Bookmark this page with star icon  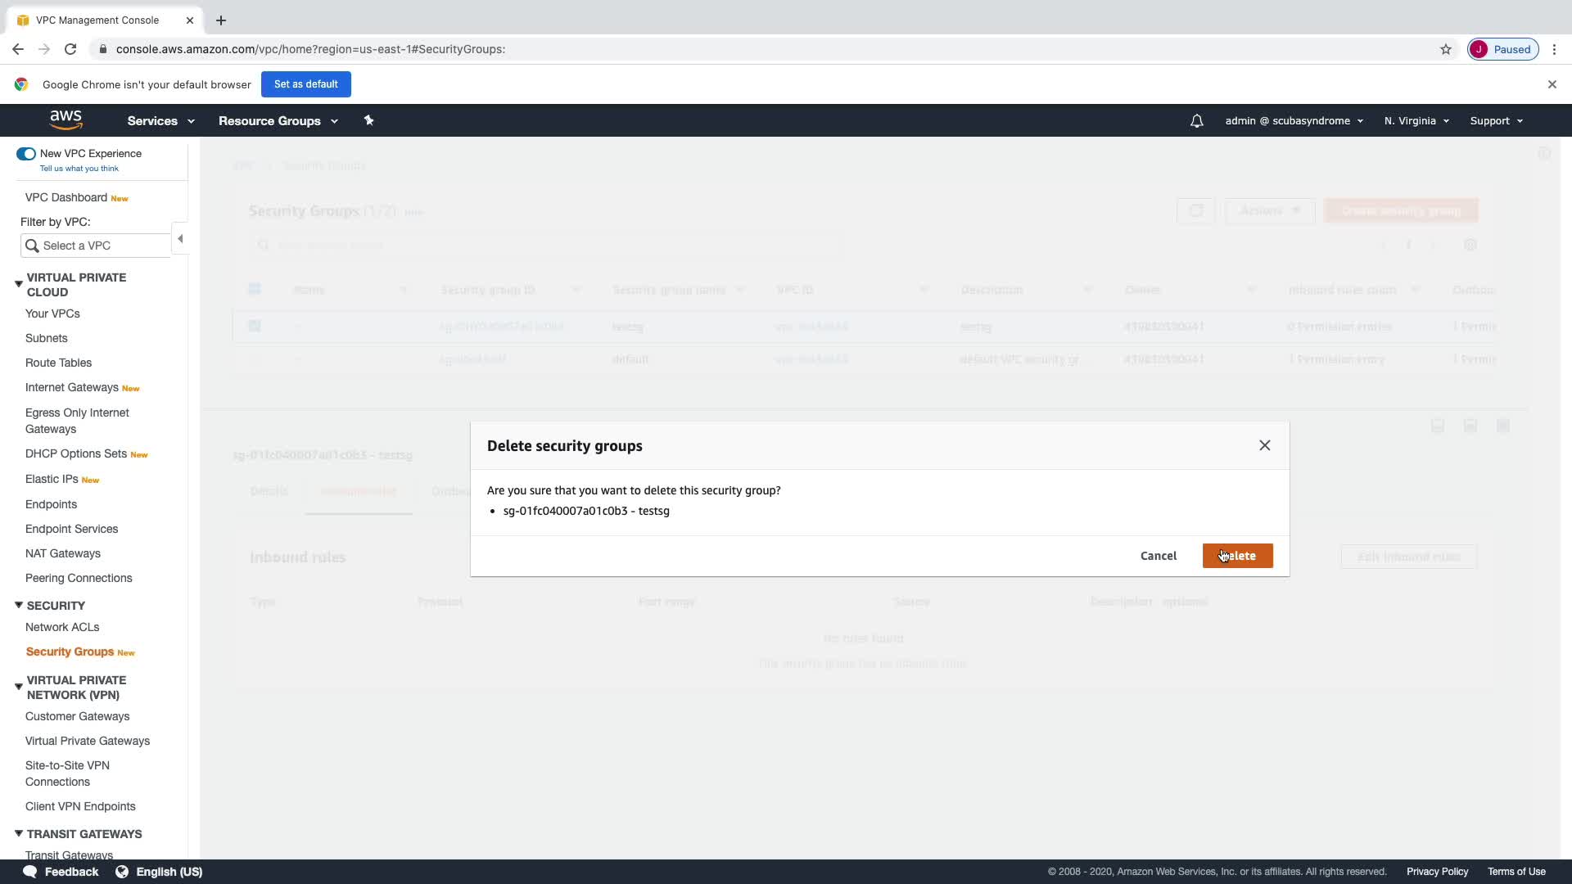pyautogui.click(x=1445, y=49)
